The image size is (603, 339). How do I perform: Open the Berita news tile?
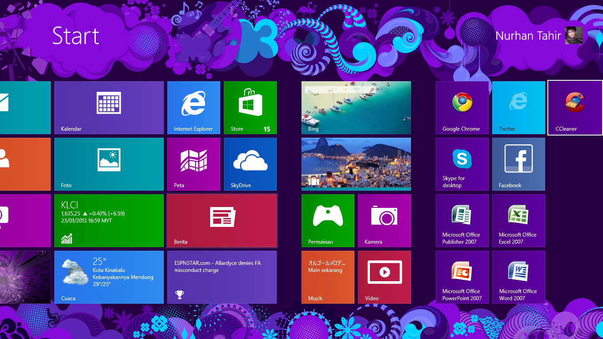pos(222,221)
